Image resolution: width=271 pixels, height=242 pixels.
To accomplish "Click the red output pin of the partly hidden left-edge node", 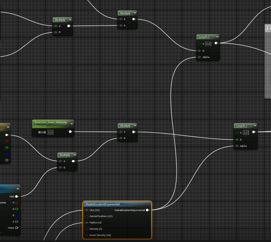I will click(x=7, y=141).
